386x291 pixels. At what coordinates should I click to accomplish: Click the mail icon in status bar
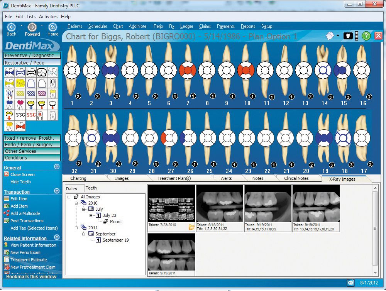click(x=350, y=283)
